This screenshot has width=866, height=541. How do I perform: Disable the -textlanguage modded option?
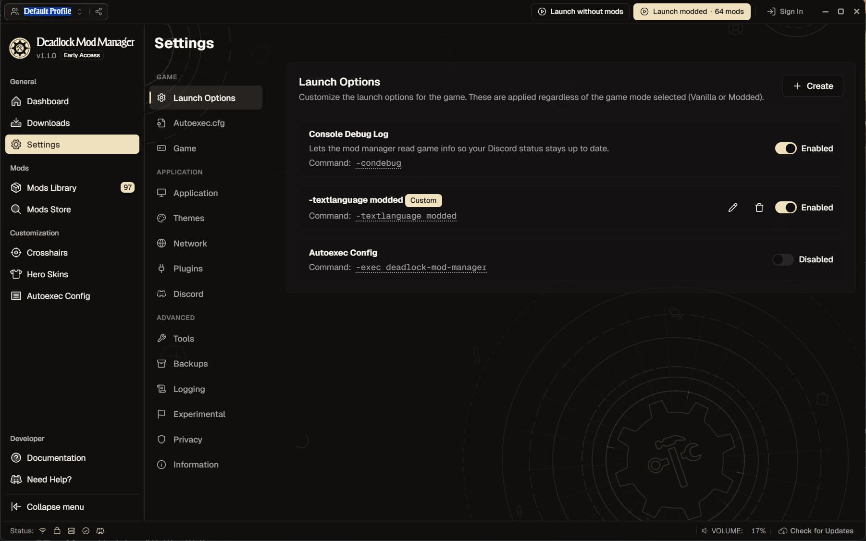click(x=786, y=208)
